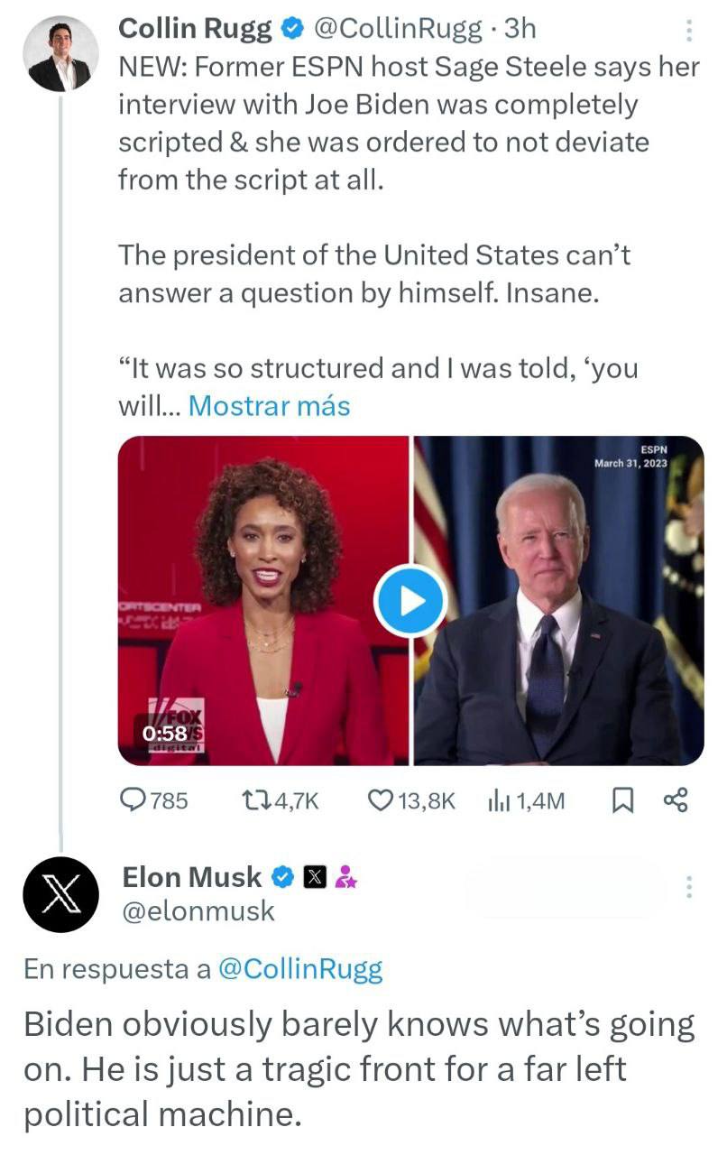Open three-dot menu on Collin Rugg's tweet
Screen dimensions: 727x1155
(x=689, y=32)
